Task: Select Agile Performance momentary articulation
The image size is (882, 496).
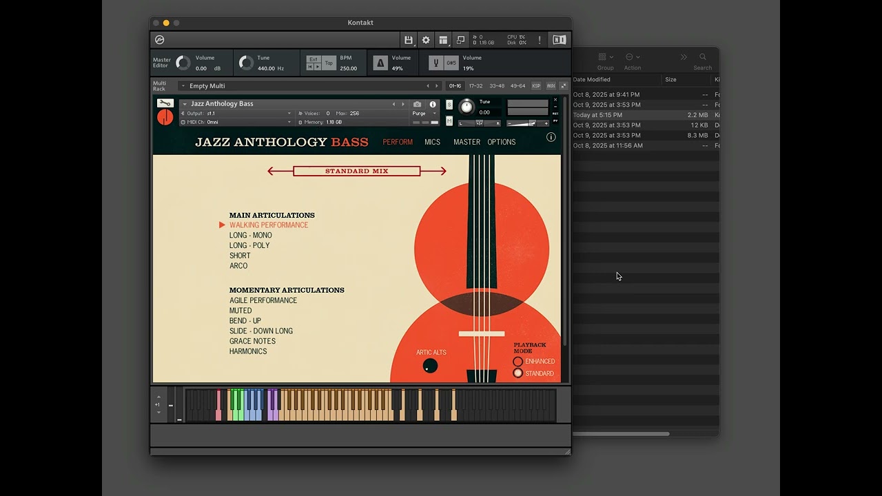Action: (x=263, y=300)
